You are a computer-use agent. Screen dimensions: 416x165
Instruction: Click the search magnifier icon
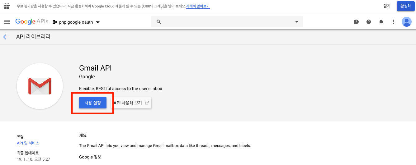tap(158, 22)
